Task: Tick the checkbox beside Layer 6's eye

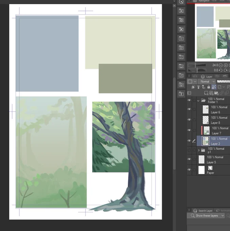Action: coord(194,109)
